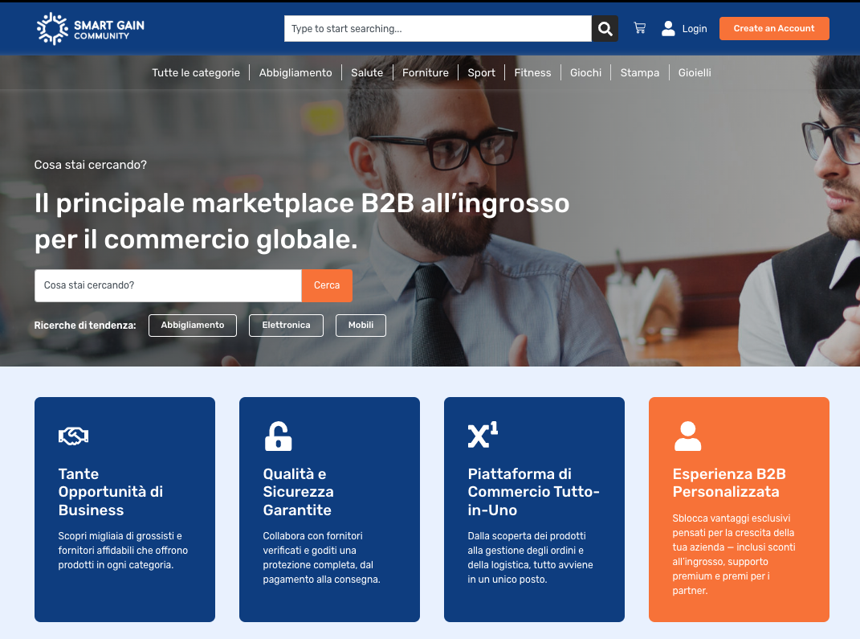Open the Fitness category
The width and height of the screenshot is (860, 639).
(x=532, y=72)
